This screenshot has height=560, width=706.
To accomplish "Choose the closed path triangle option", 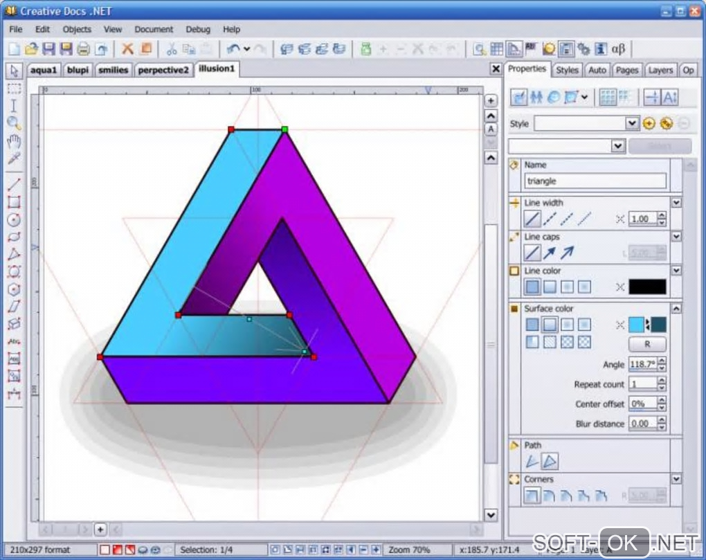I will (550, 461).
